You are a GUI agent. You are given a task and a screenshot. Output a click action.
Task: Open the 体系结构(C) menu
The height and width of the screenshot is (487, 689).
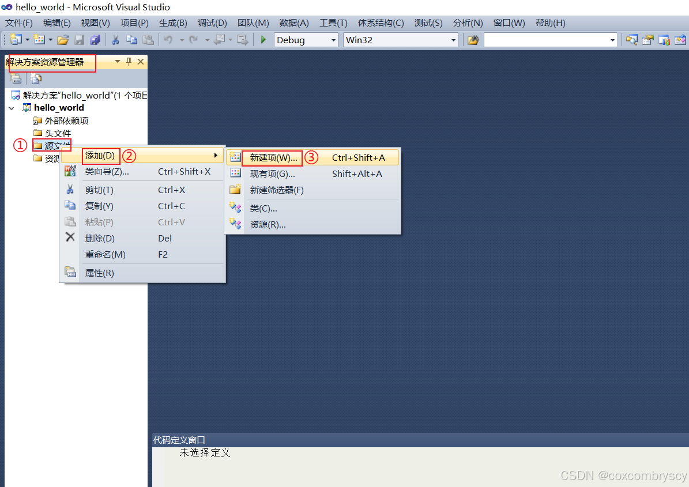pyautogui.click(x=381, y=23)
